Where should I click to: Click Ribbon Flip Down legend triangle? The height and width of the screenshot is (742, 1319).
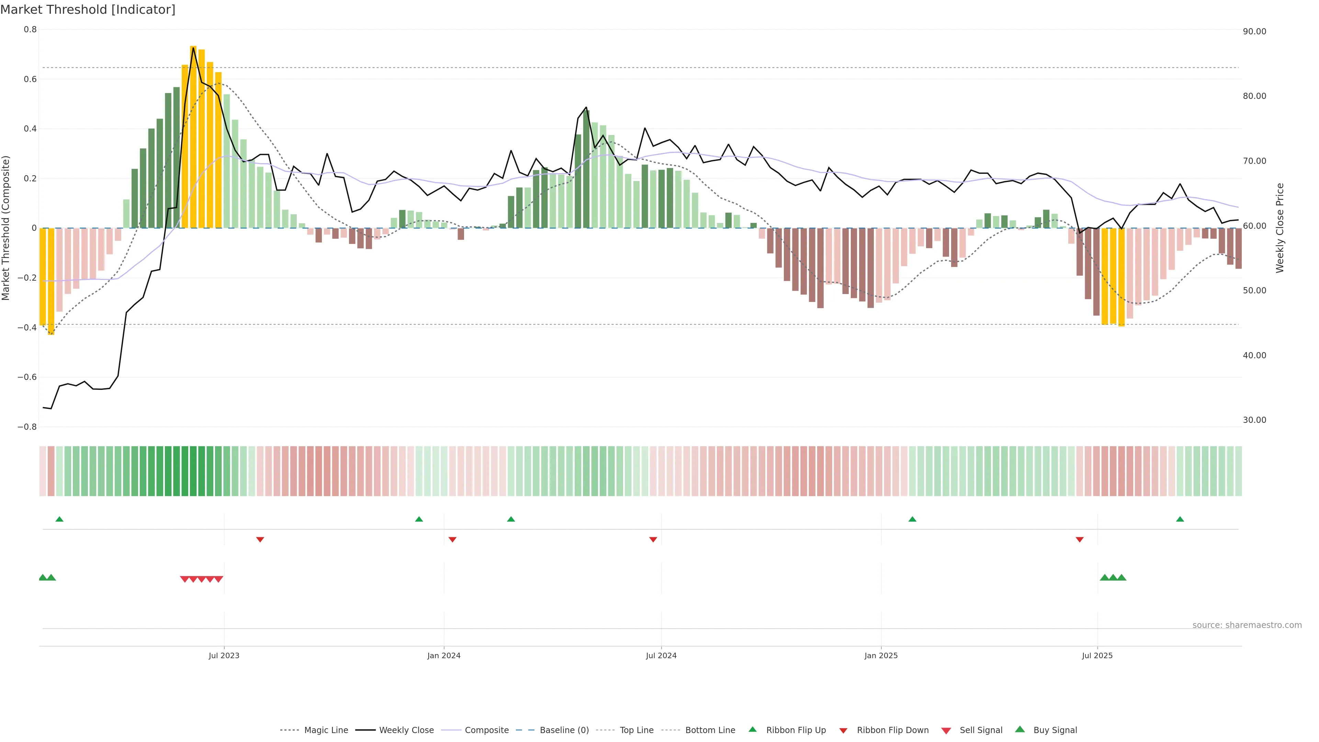pos(843,731)
